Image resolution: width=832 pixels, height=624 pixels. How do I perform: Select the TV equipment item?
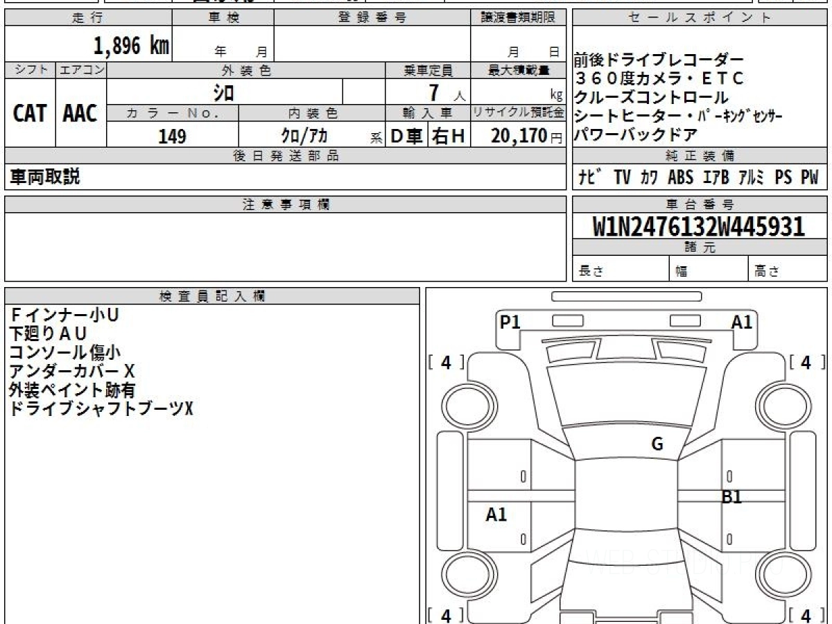click(623, 177)
